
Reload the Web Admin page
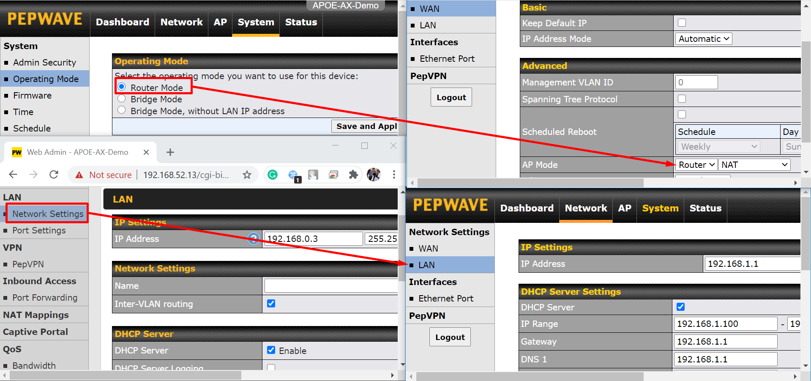coord(54,175)
